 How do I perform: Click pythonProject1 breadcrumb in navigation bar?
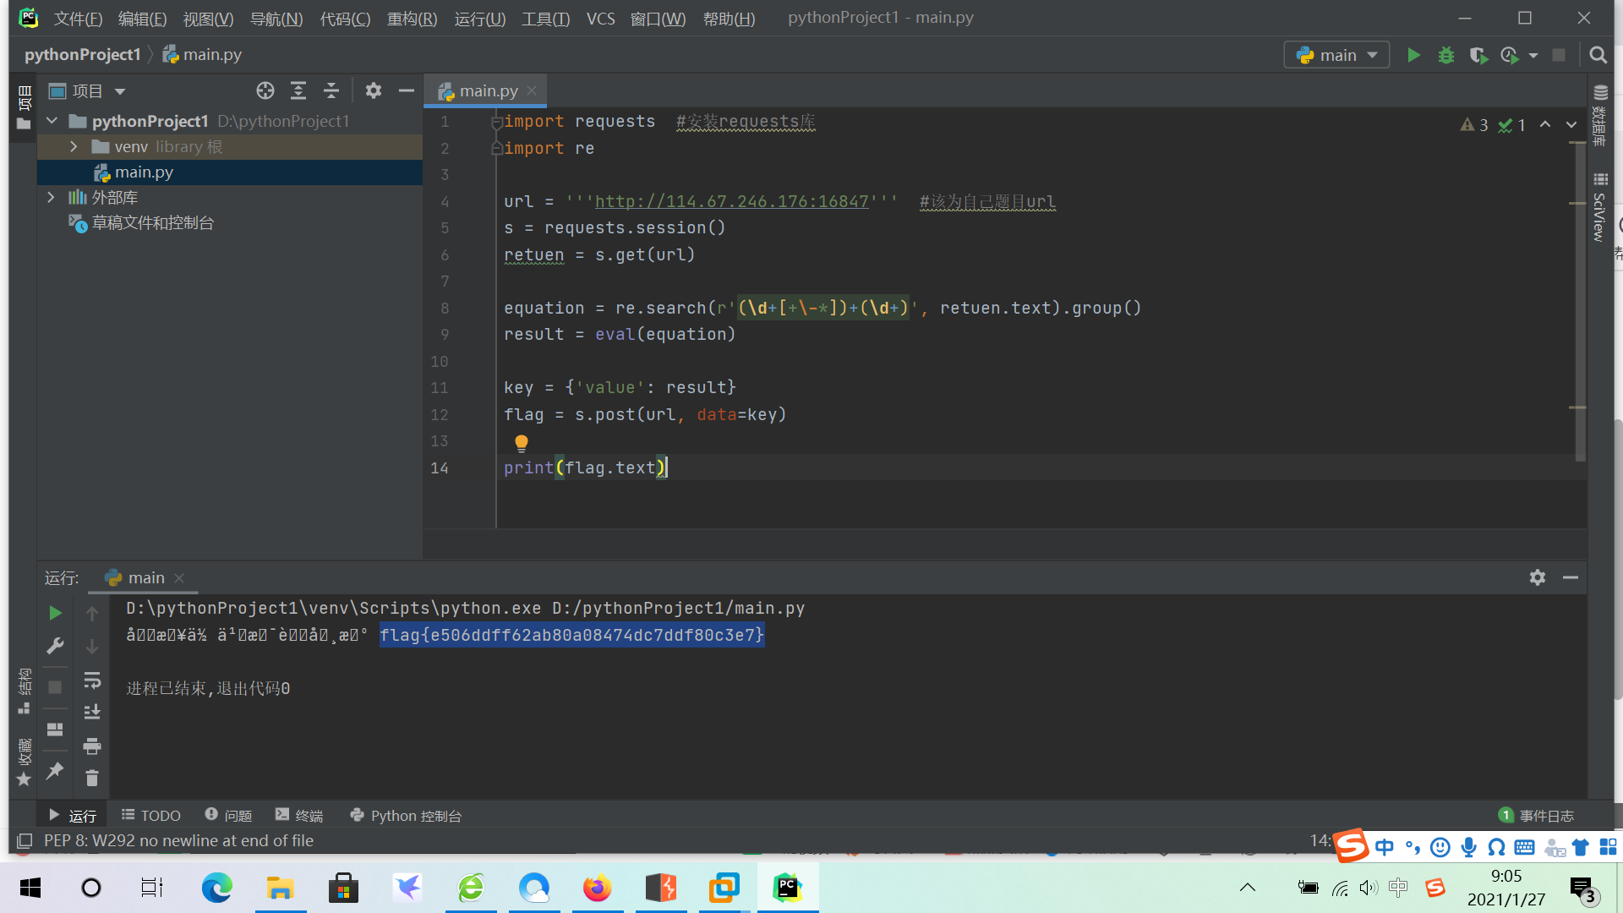pyautogui.click(x=82, y=54)
